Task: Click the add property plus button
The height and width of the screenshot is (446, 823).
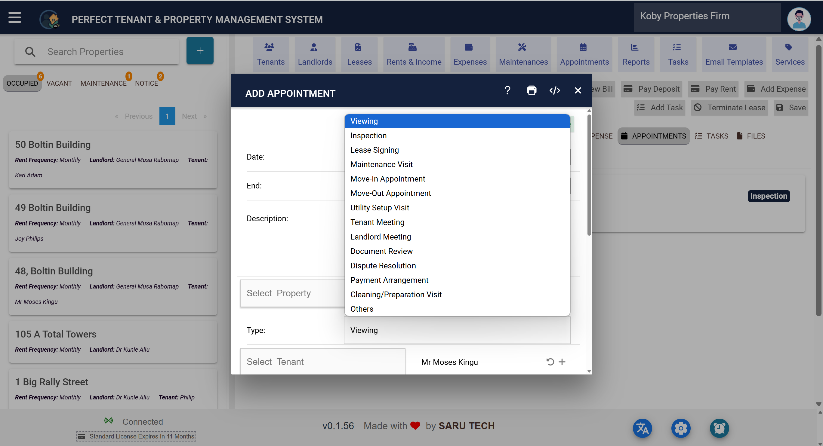Action: click(200, 50)
